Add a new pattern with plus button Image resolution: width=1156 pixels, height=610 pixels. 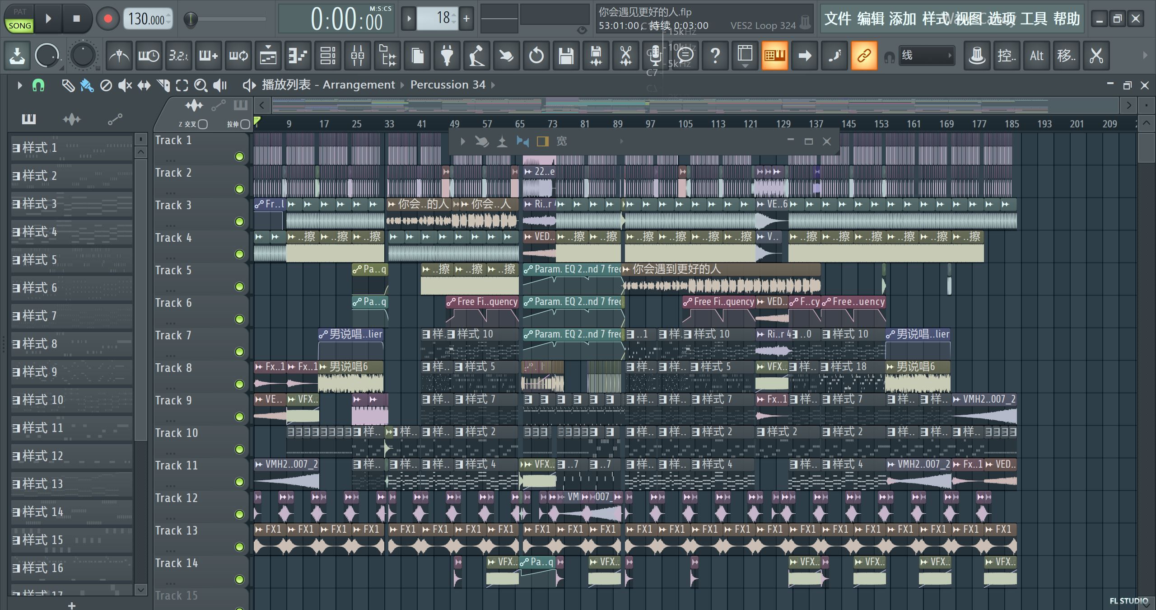tap(467, 19)
